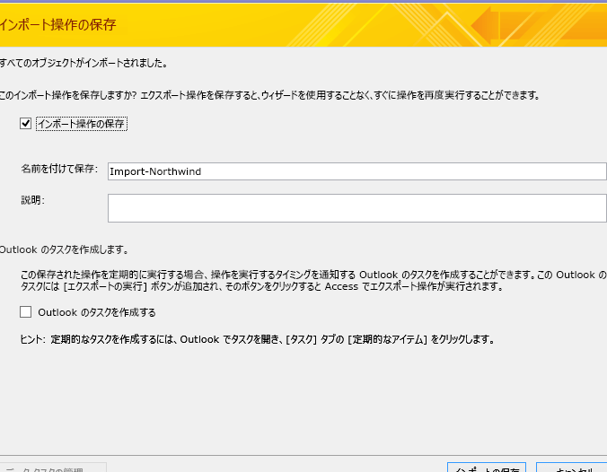The image size is (607, 472).
Task: Click the ヒント hint text about recurring tasks
Action: click(256, 340)
